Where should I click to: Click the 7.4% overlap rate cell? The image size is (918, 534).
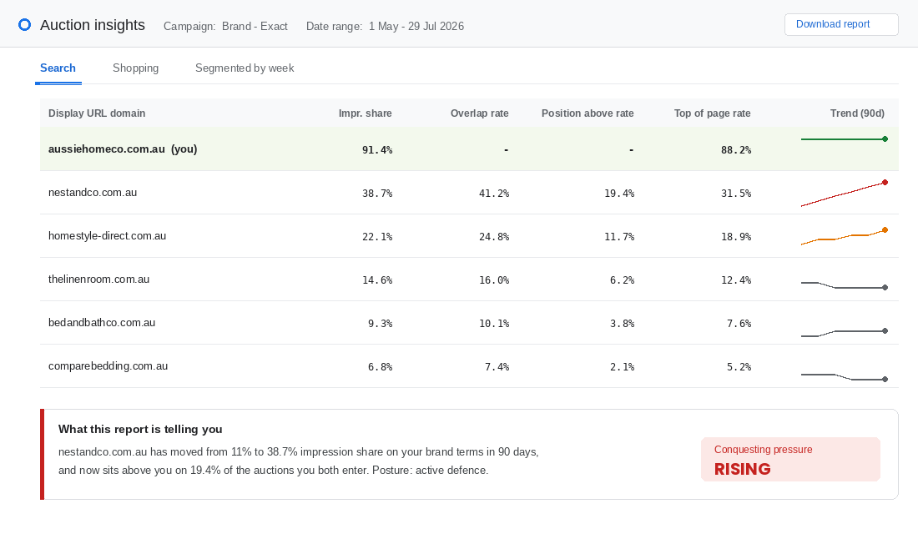[497, 366]
